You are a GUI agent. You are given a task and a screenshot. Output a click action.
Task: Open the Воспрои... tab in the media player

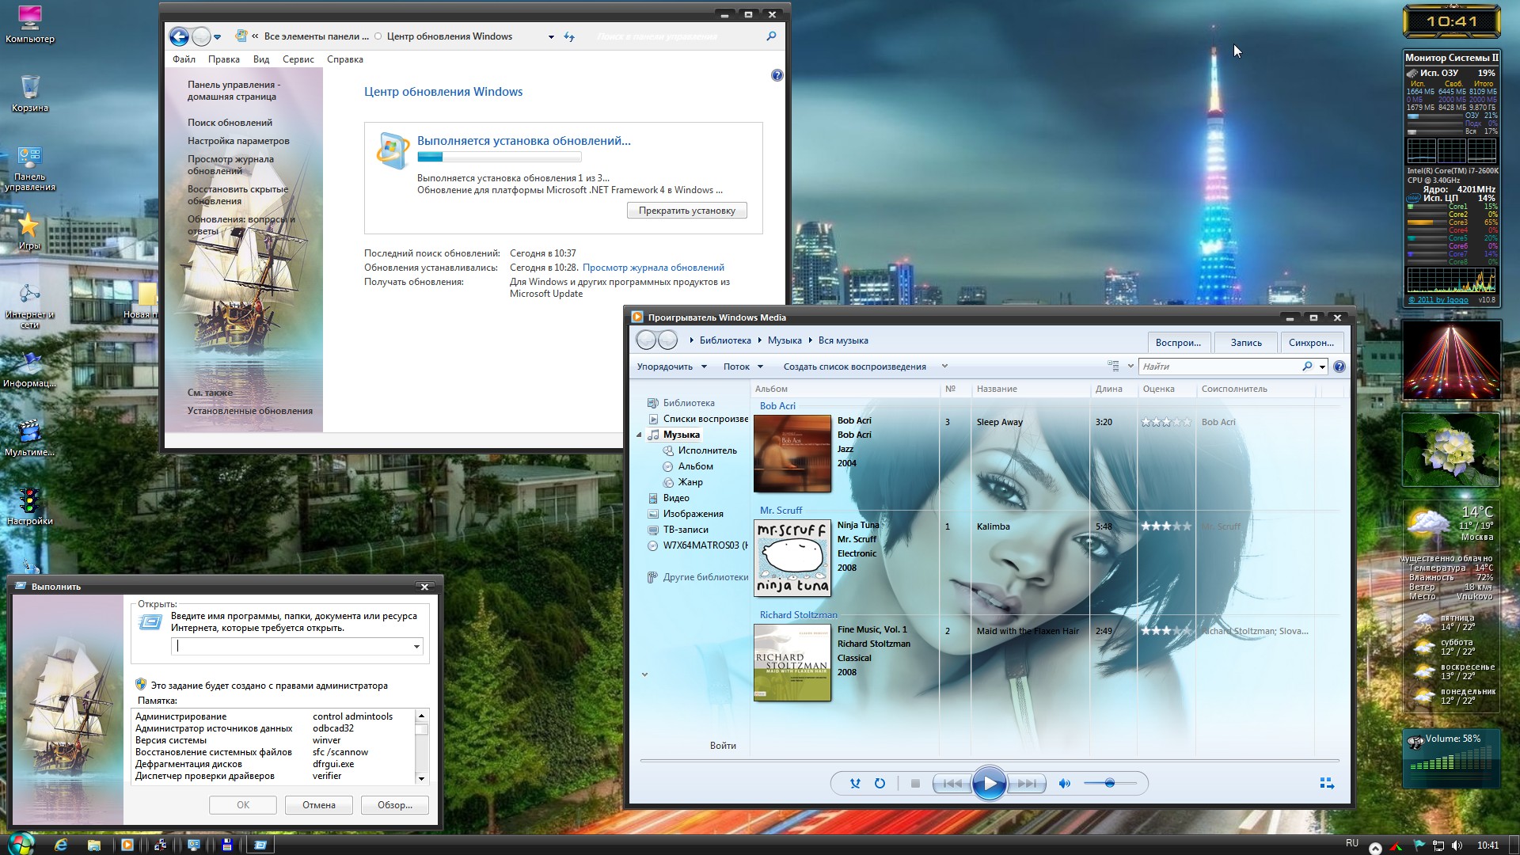coord(1178,343)
